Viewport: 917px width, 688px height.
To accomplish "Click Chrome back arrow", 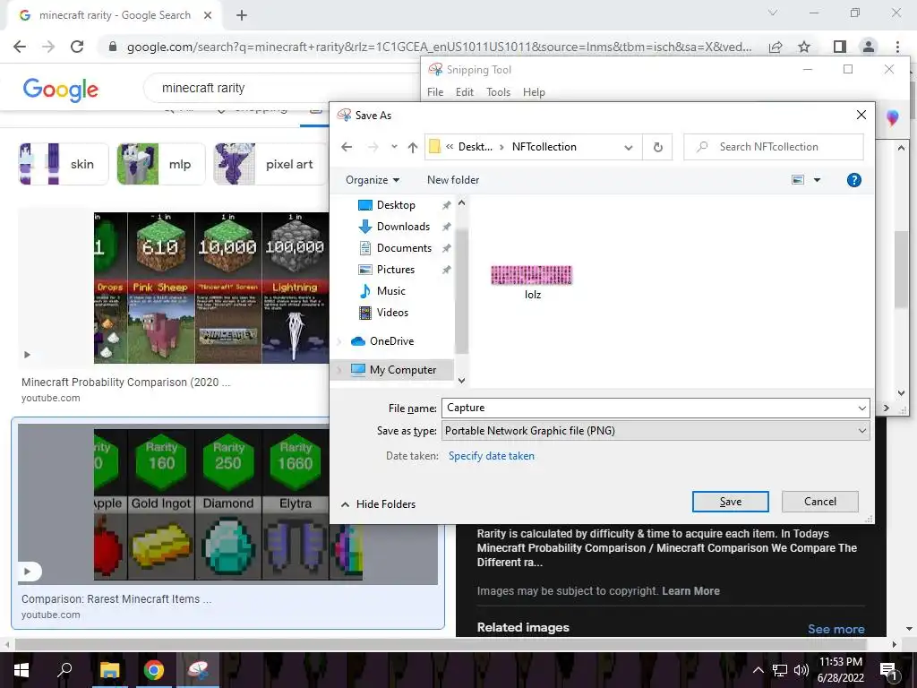I will point(20,47).
